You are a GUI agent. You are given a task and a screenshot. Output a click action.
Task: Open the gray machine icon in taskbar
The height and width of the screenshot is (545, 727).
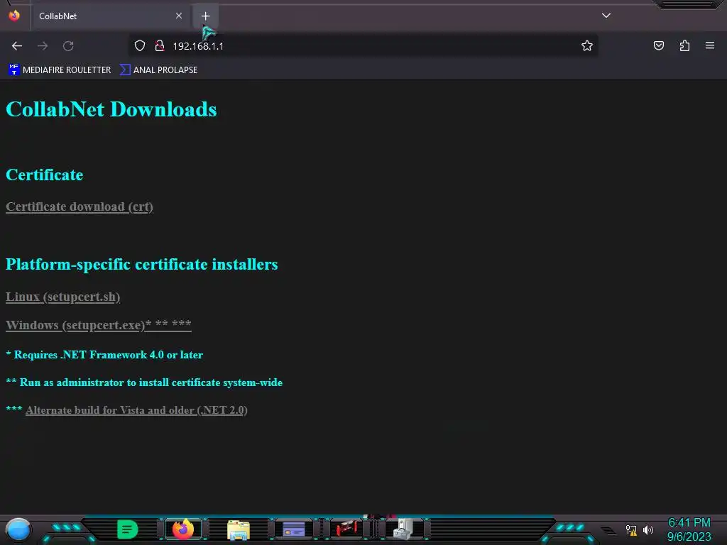(404, 529)
